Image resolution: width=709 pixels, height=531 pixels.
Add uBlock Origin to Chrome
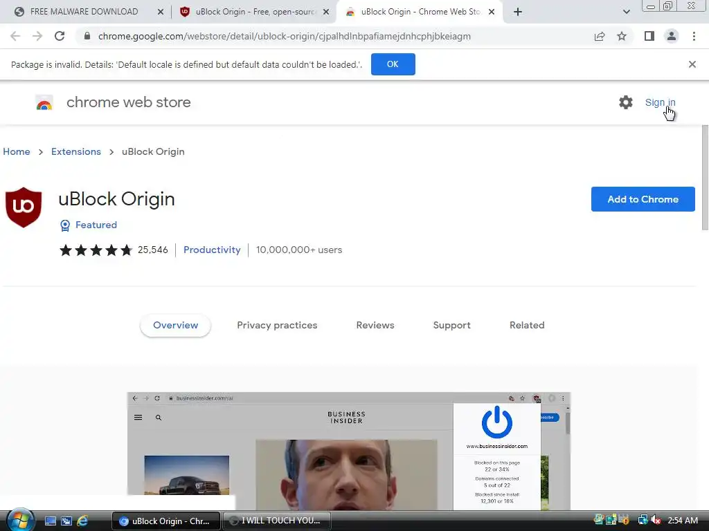pos(643,199)
